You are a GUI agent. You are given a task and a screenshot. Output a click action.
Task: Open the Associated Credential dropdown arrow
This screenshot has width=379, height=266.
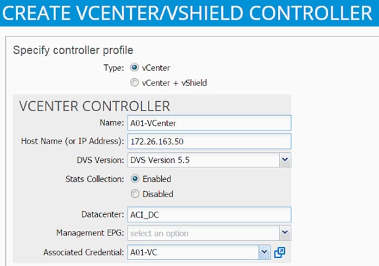coord(264,252)
